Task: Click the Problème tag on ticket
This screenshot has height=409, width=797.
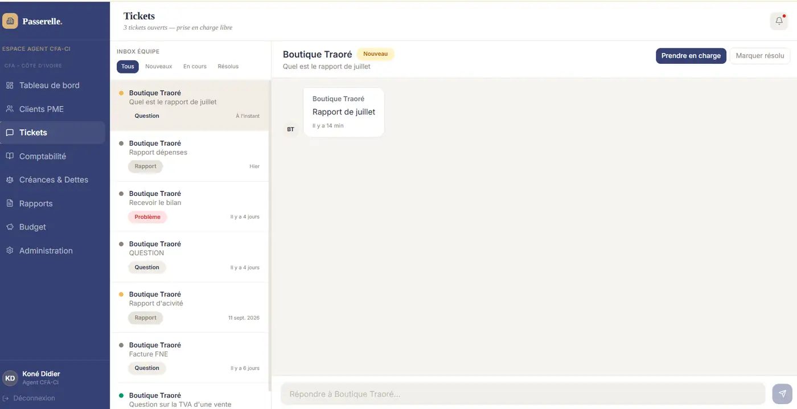Action: tap(147, 217)
